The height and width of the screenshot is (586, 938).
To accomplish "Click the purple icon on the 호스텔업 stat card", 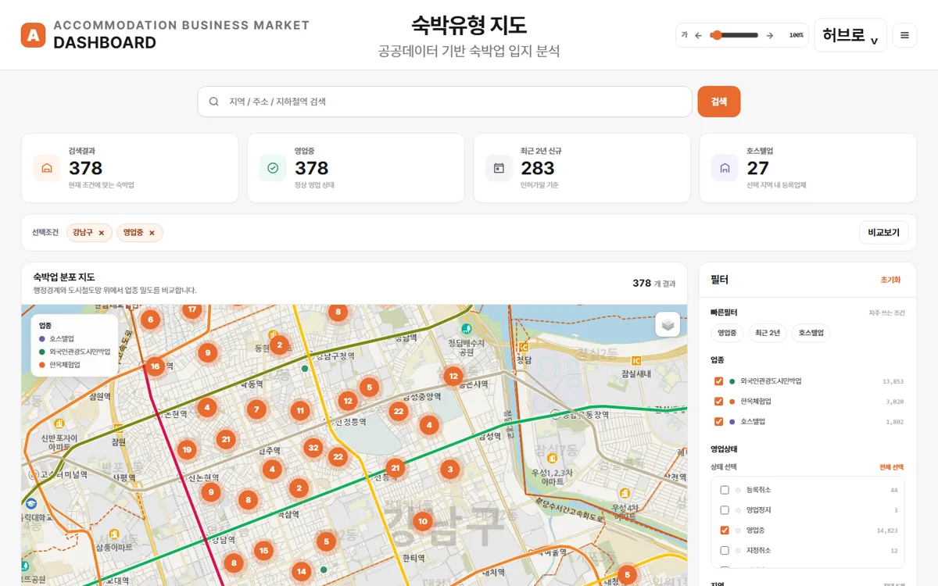I will (725, 168).
